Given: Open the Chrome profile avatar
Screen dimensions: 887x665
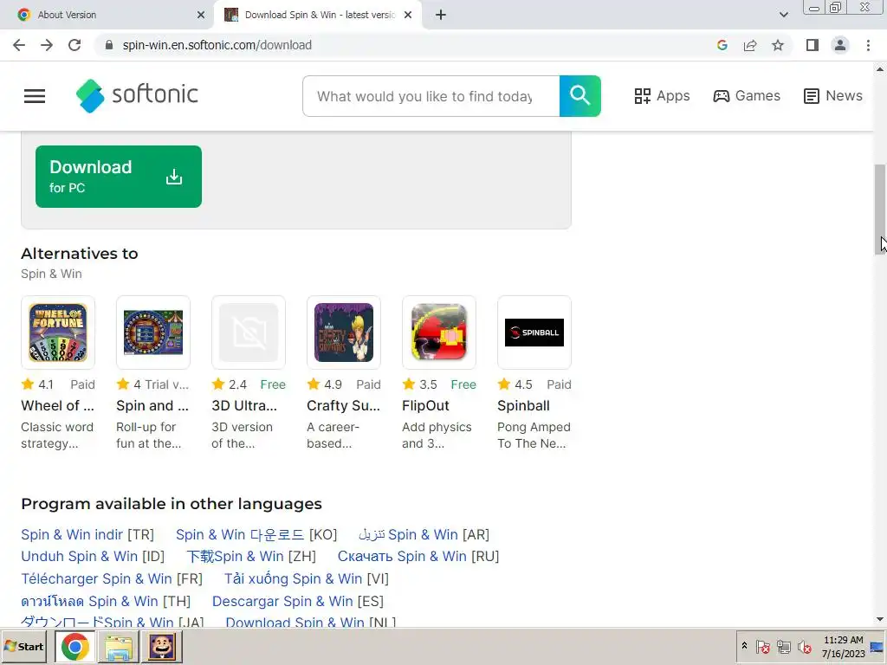Looking at the screenshot, I should point(840,45).
